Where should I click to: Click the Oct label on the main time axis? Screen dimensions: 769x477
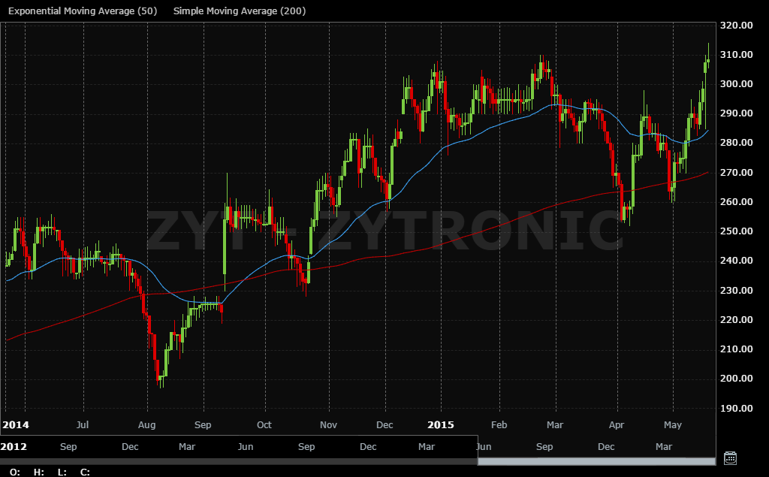click(264, 425)
